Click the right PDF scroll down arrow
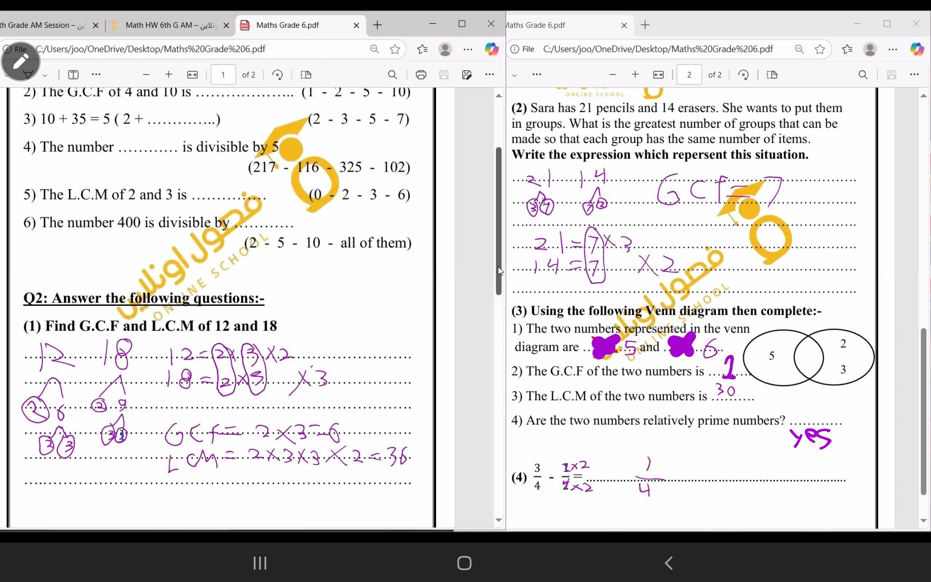The image size is (931, 582). click(x=924, y=520)
